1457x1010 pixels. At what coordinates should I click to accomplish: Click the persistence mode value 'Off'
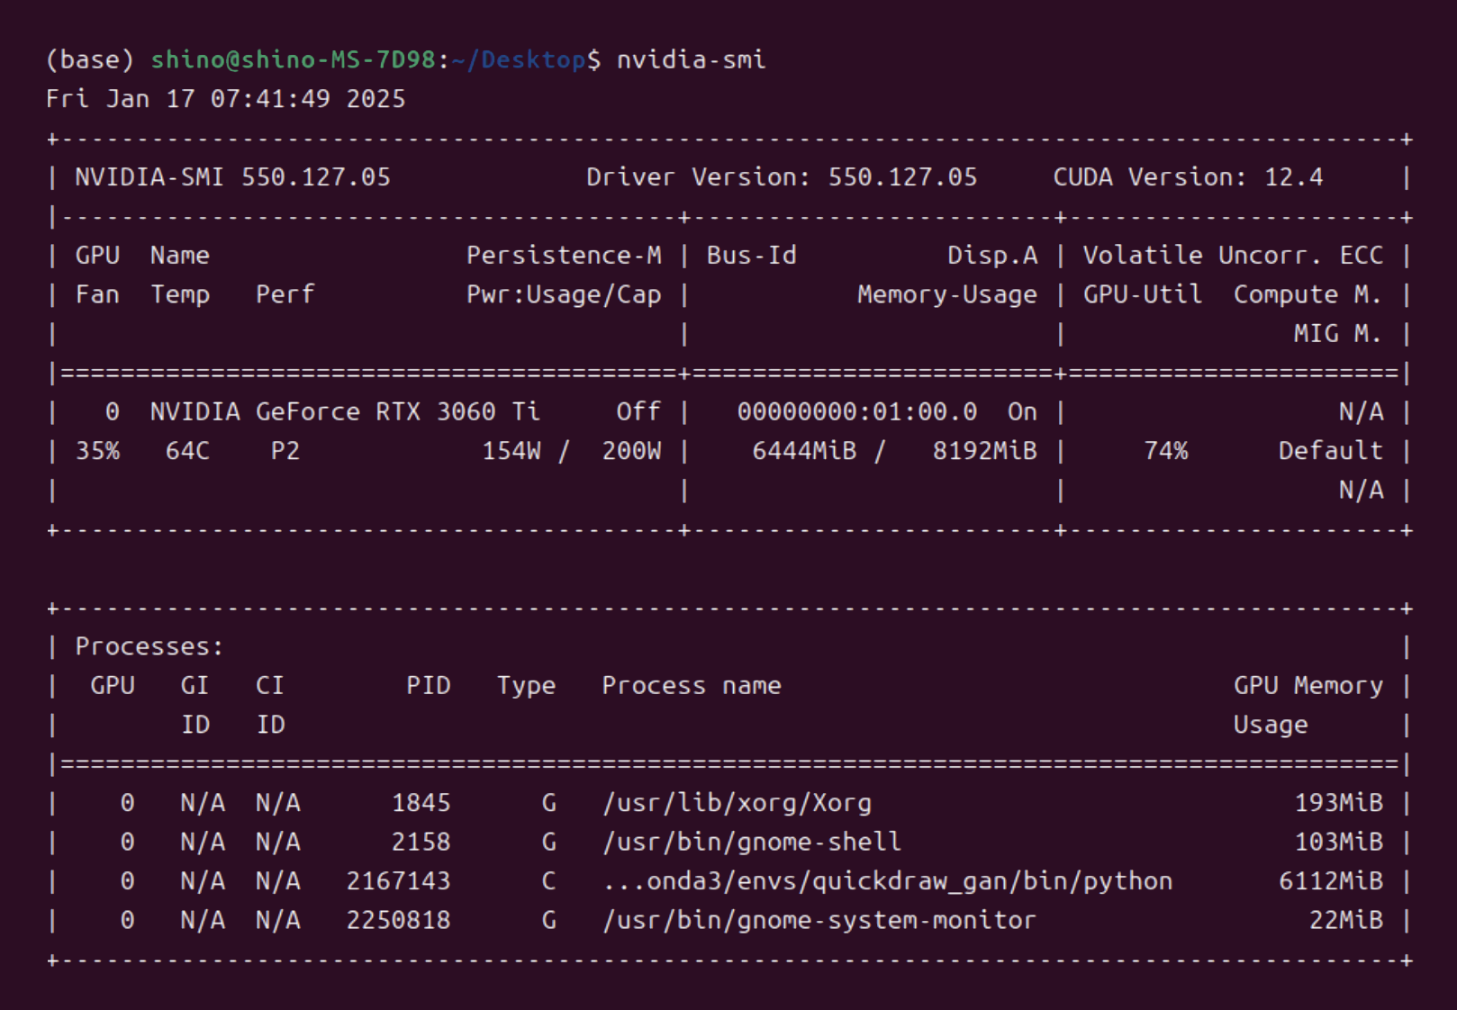638,411
